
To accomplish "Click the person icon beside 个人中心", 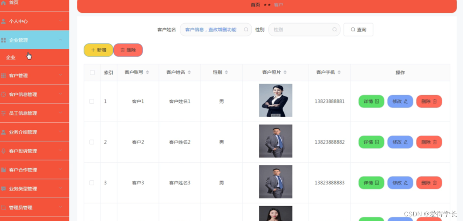I will click(3, 21).
